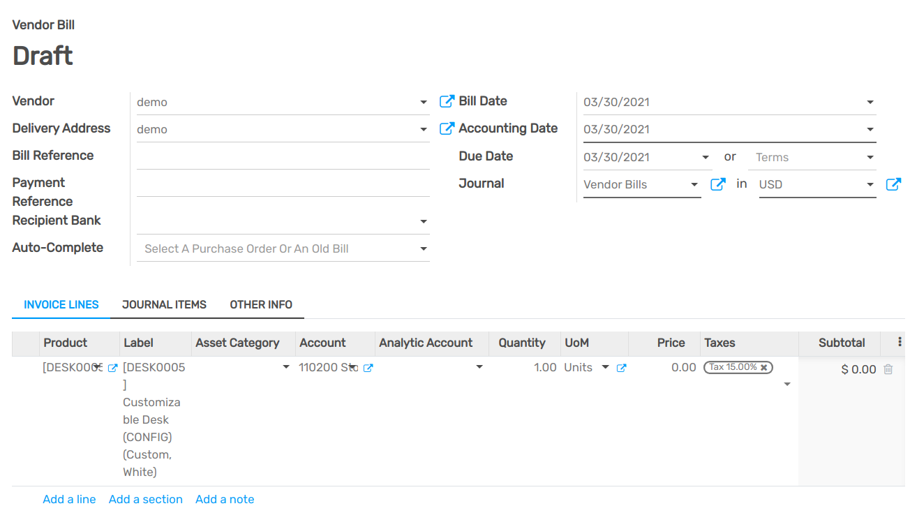This screenshot has height=513, width=917.
Task: Switch to the Journal Items tab
Action: [164, 304]
